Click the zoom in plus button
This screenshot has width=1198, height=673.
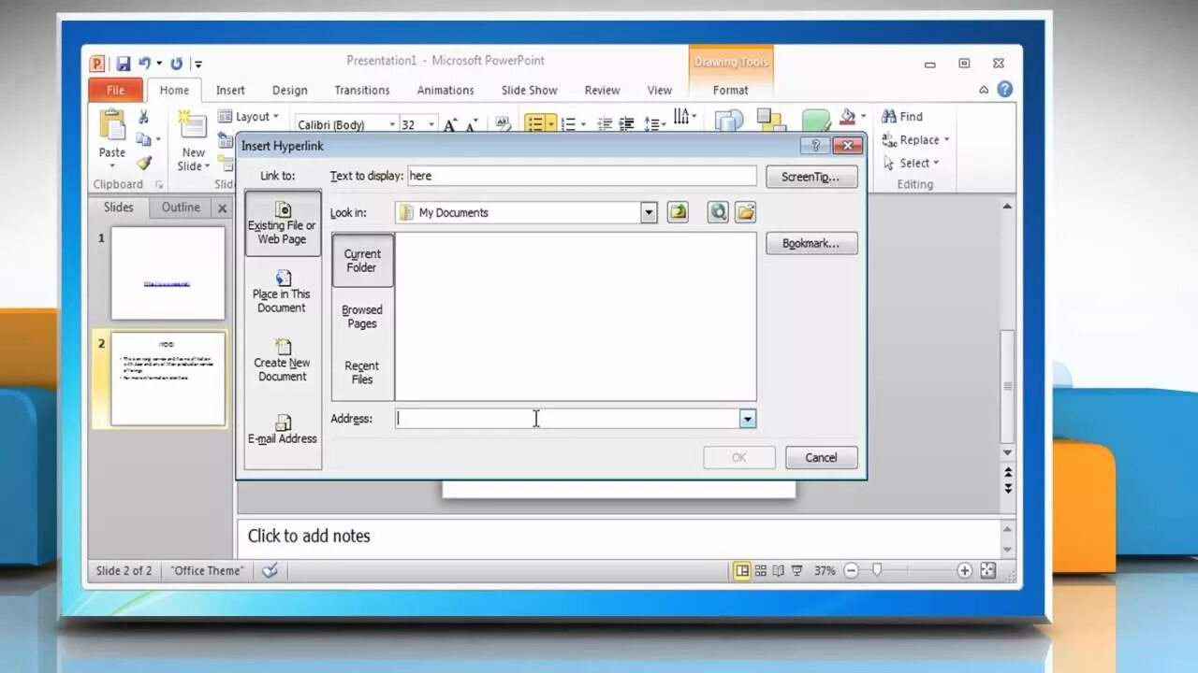click(964, 570)
